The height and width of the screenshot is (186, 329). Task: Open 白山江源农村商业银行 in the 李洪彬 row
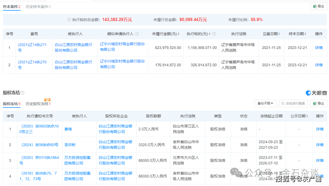point(115,145)
